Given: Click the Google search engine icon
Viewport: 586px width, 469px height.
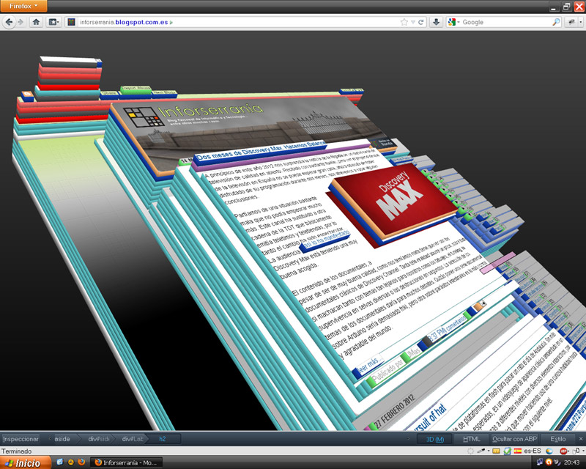Looking at the screenshot, I should click(x=452, y=22).
